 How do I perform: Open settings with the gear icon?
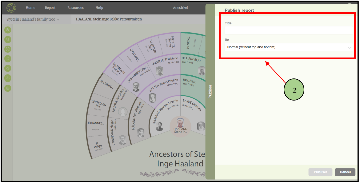(8, 88)
